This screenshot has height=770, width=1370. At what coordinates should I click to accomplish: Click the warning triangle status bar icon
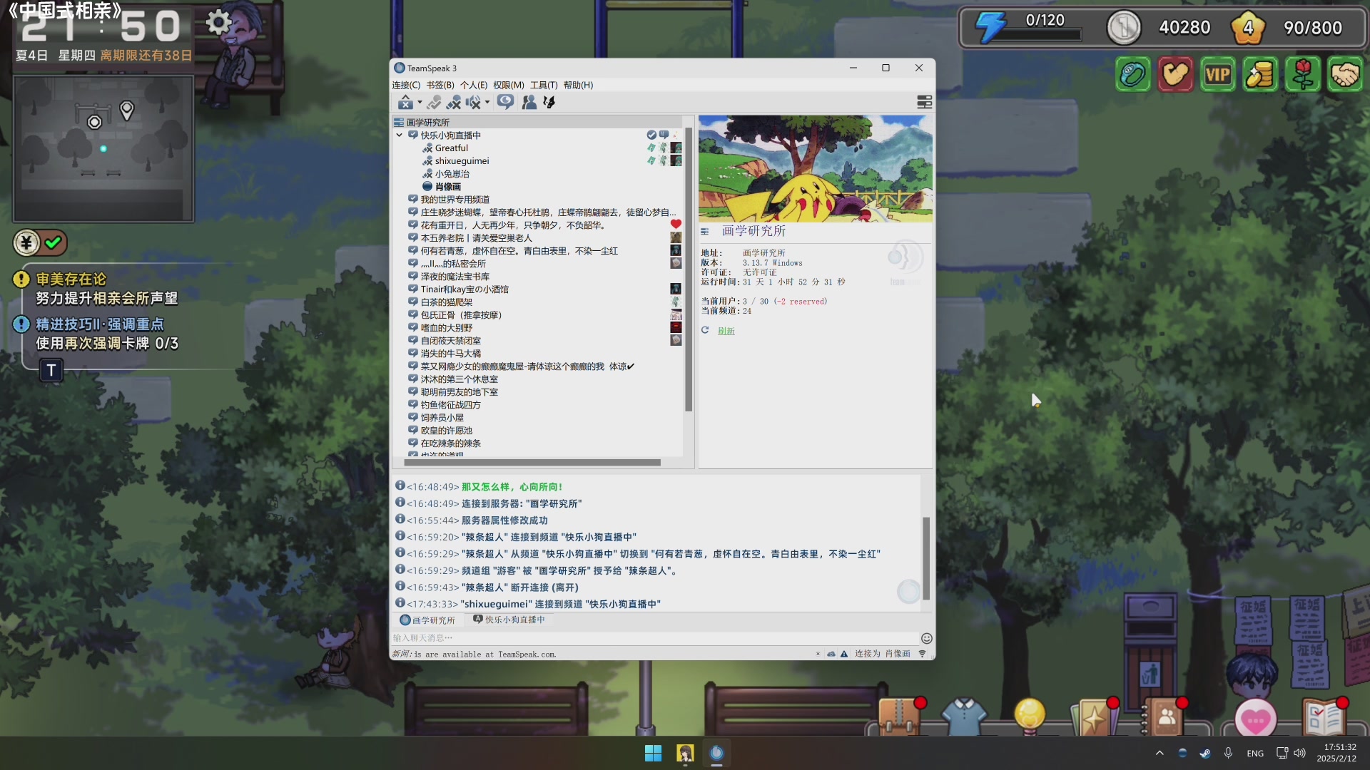click(x=844, y=654)
